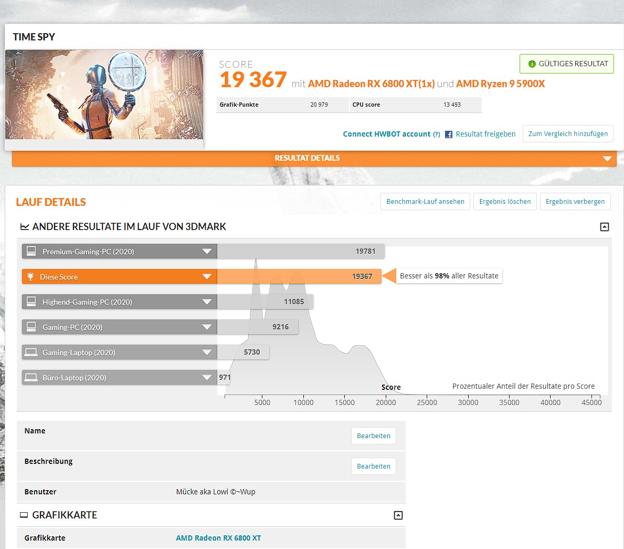Click the CPU score value 13 493
This screenshot has width=624, height=549.
452,105
